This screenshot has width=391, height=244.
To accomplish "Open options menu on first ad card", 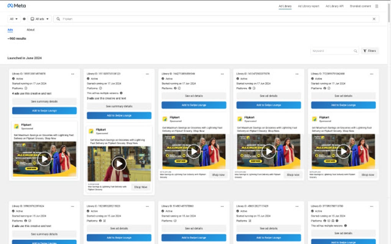I will (x=73, y=73).
